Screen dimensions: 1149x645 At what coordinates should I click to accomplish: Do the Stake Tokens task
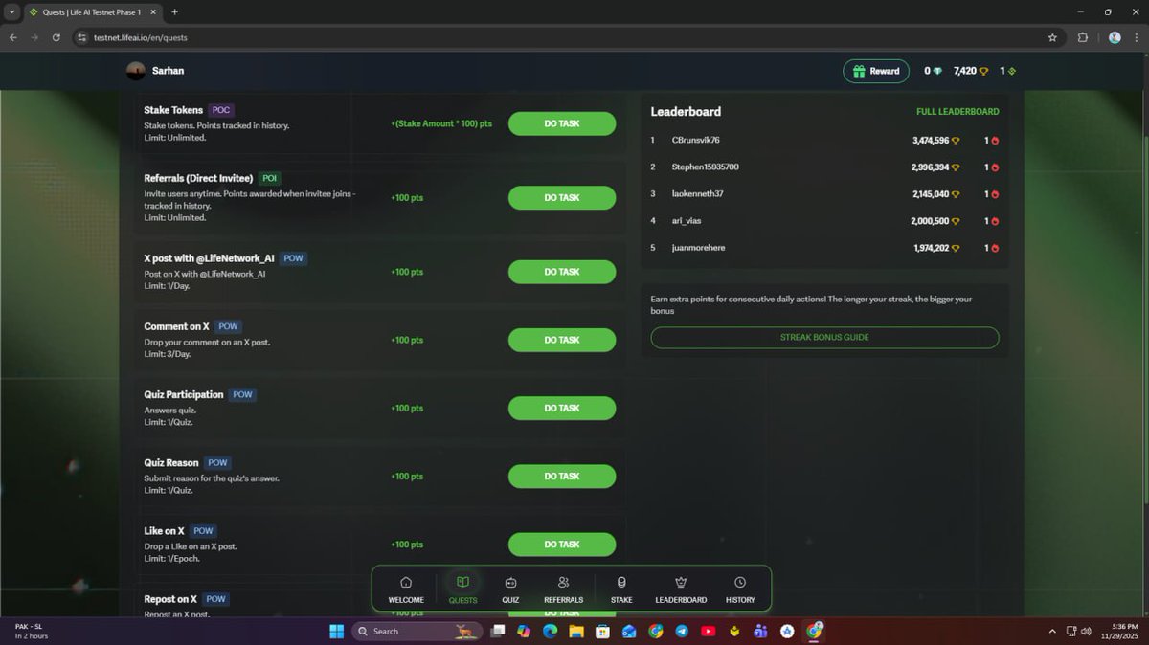coord(562,123)
